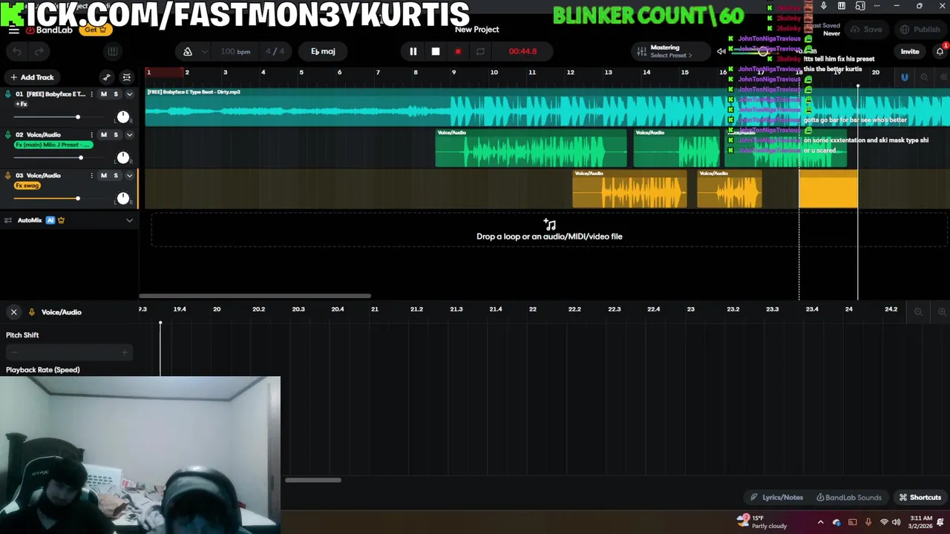Screen dimensions: 950x534
Task: Click + Fx on track 01
Action: [x=22, y=104]
